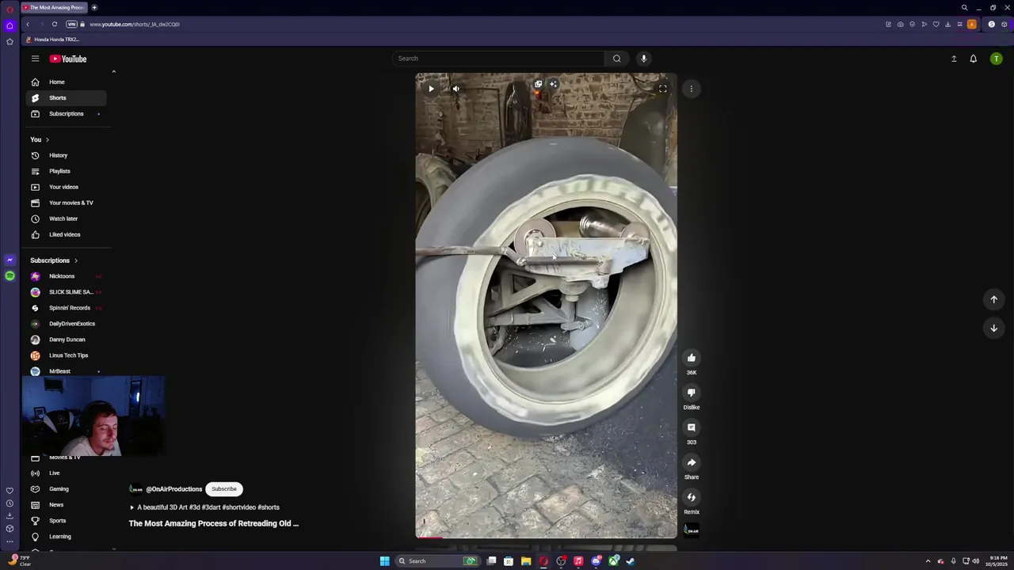Image resolution: width=1014 pixels, height=570 pixels.
Task: Click the YouTube logo
Action: (x=68, y=59)
